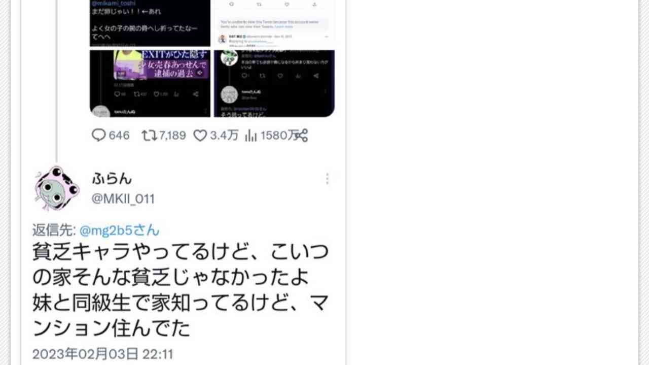Open view analytics bar chart icon
The image size is (649, 365).
pos(251,136)
